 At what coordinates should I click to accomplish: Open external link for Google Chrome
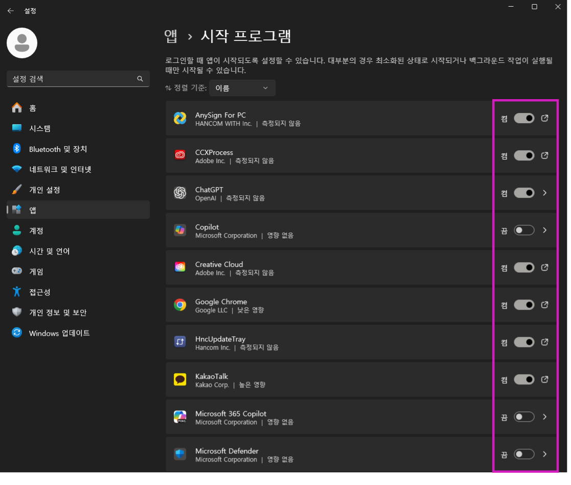(545, 305)
